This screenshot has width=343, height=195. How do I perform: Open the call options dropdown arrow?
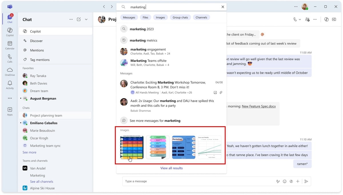(x=300, y=19)
